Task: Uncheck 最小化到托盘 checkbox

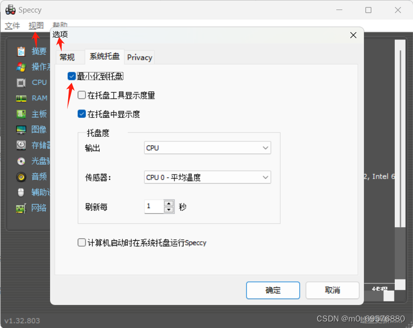Action: click(72, 76)
